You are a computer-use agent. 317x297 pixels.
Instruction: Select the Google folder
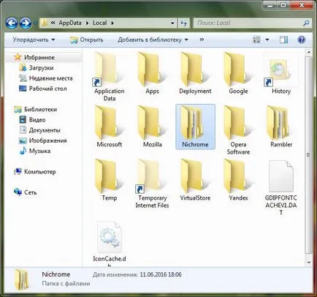tap(238, 73)
